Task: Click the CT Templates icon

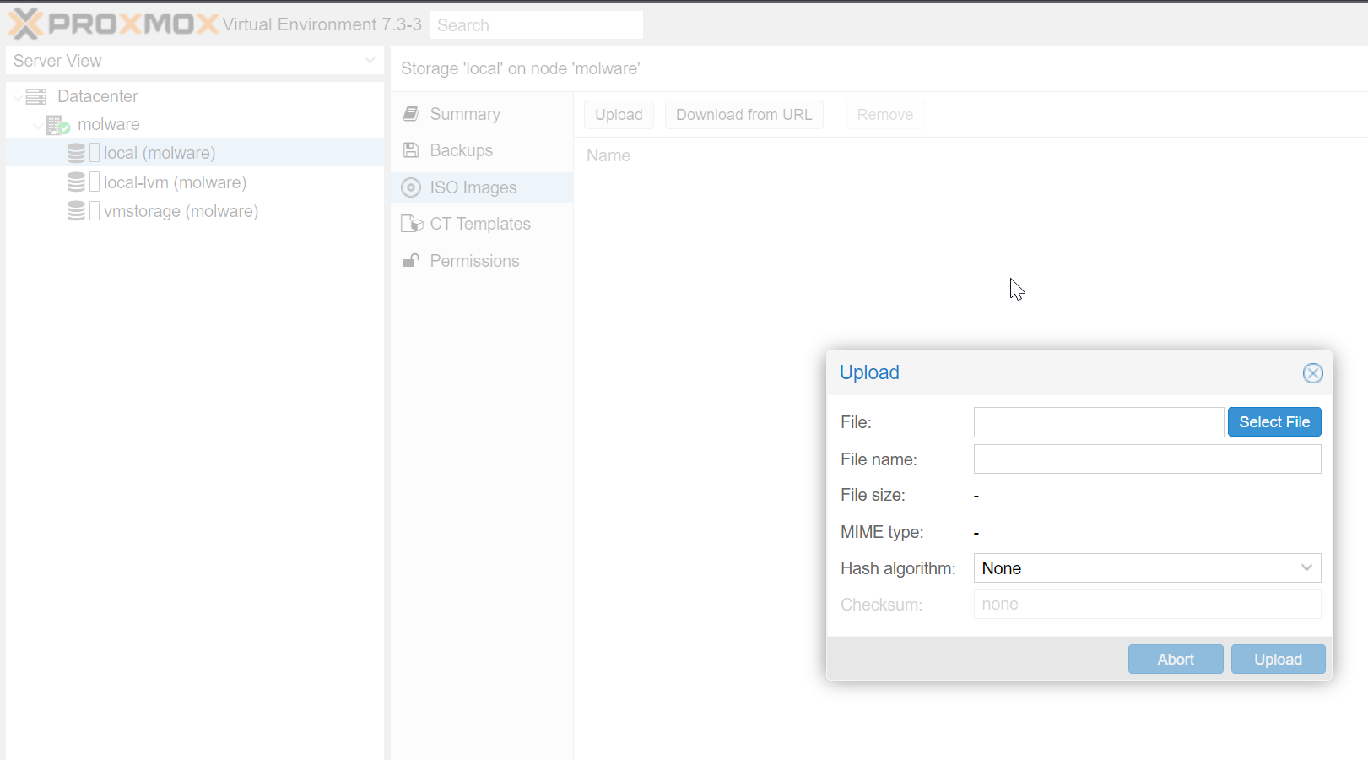Action: point(412,224)
